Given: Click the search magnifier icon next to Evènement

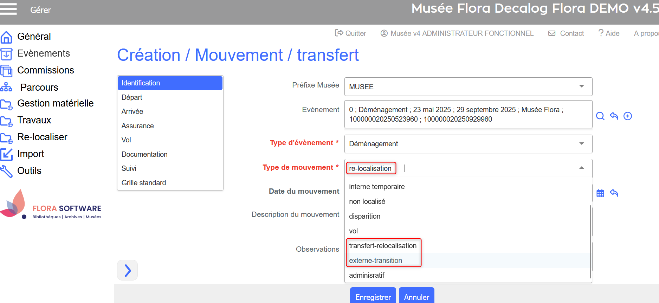Looking at the screenshot, I should pos(600,116).
